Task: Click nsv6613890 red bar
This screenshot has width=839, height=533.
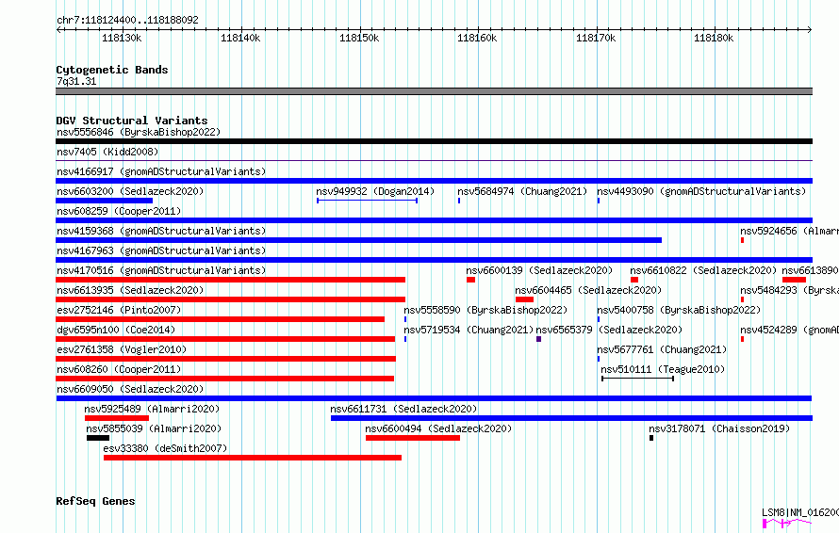Action: click(794, 280)
